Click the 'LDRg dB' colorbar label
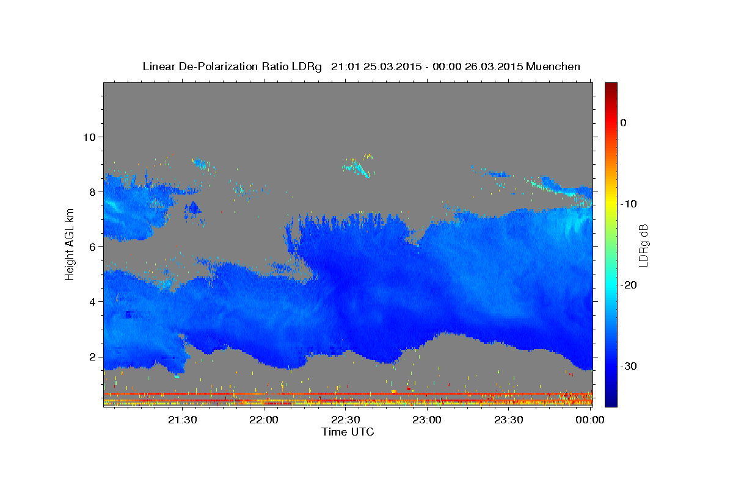Screen dimensions: 733x488 (x=643, y=245)
